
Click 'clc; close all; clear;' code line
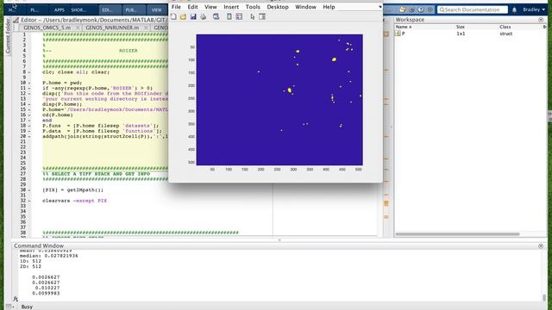coord(76,72)
